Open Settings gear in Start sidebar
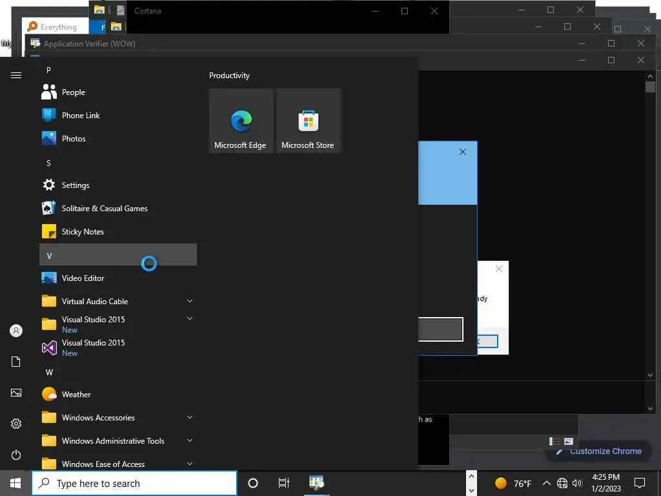Screen dimensions: 661x496 tap(16, 424)
